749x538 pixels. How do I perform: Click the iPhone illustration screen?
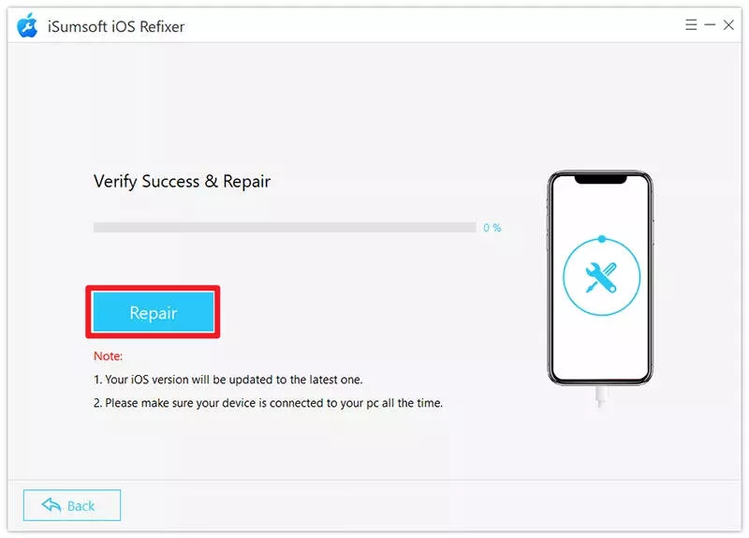pos(600,277)
